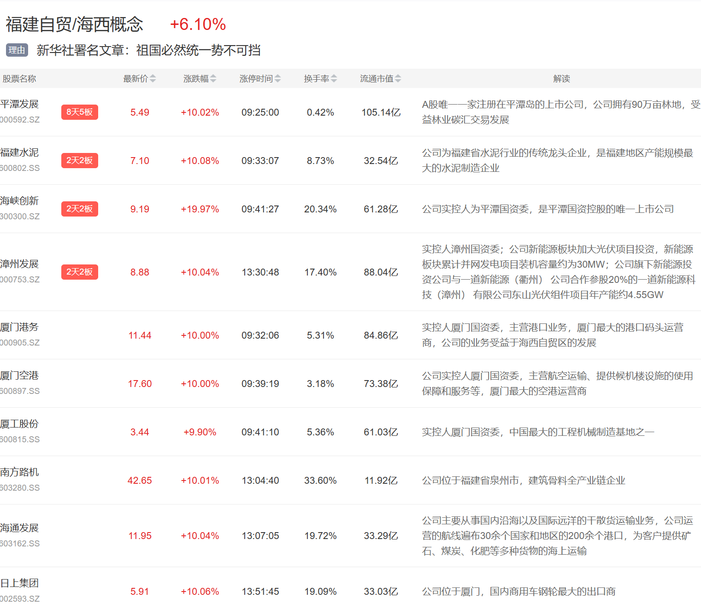The image size is (701, 604).
Task: Sort by 换手率 column arrows
Action: tap(334, 79)
